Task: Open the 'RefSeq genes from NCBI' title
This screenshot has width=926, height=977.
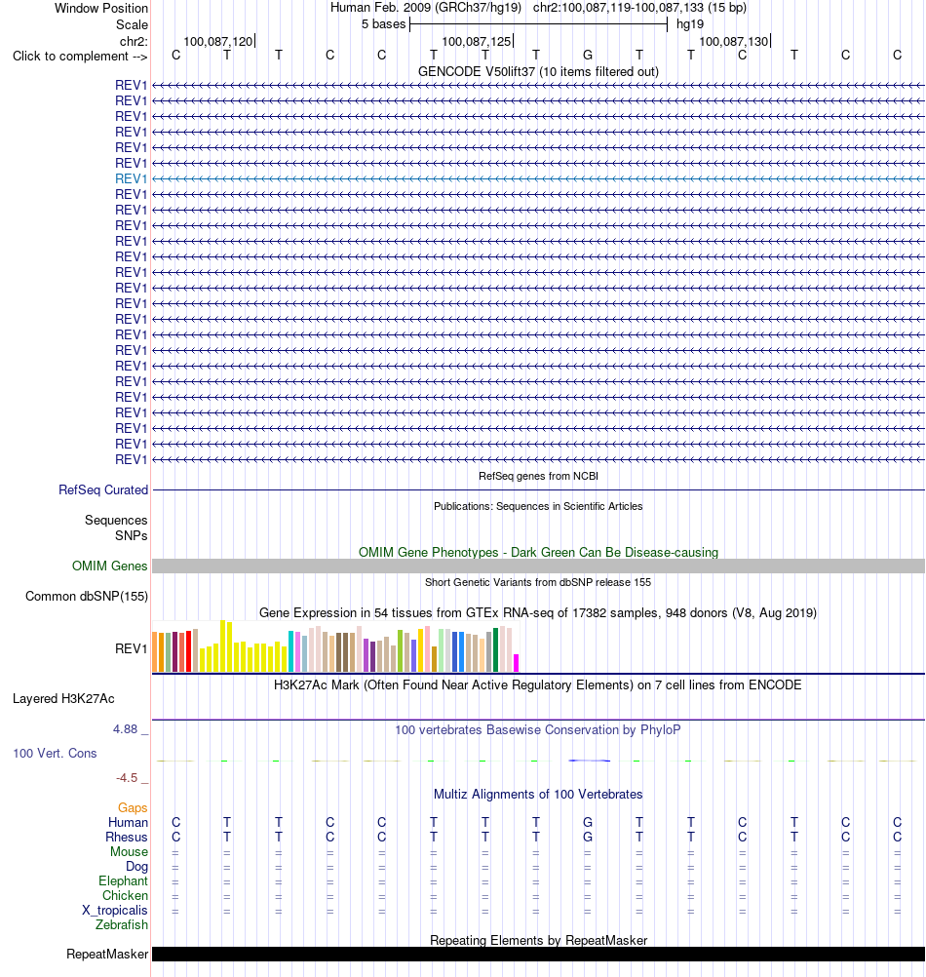Action: point(538,476)
